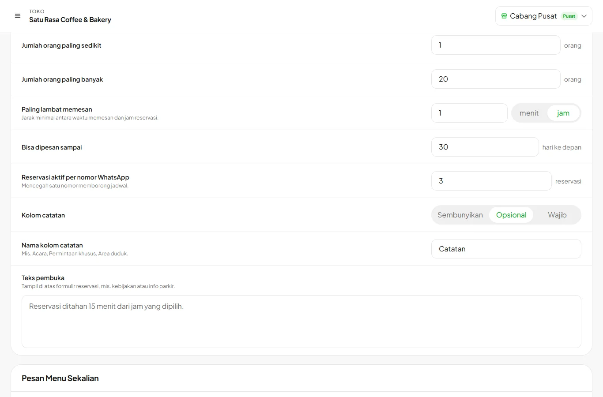
Task: Click the 'hari ke depan' unit label
Action: (x=562, y=147)
